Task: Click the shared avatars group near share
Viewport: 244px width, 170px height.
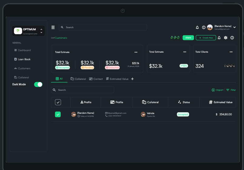Action: click(x=175, y=38)
